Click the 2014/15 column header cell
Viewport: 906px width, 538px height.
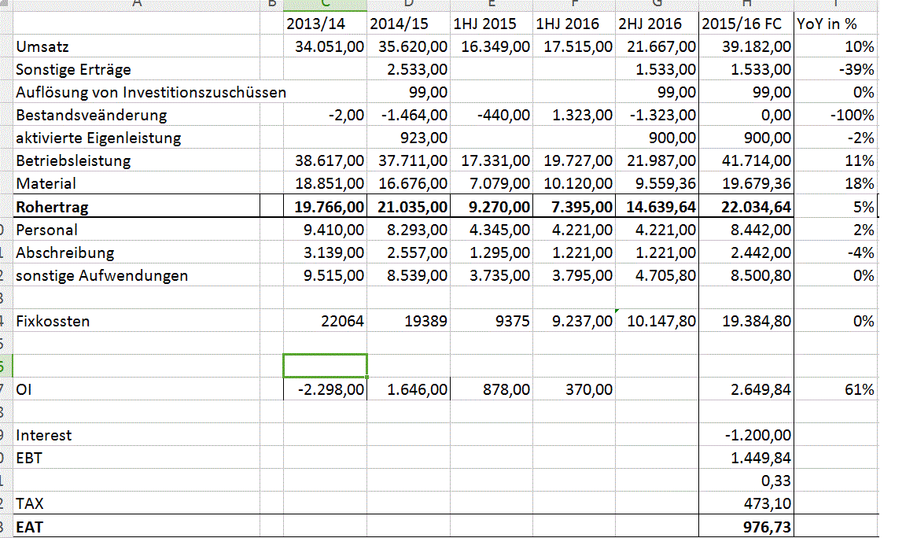point(408,24)
